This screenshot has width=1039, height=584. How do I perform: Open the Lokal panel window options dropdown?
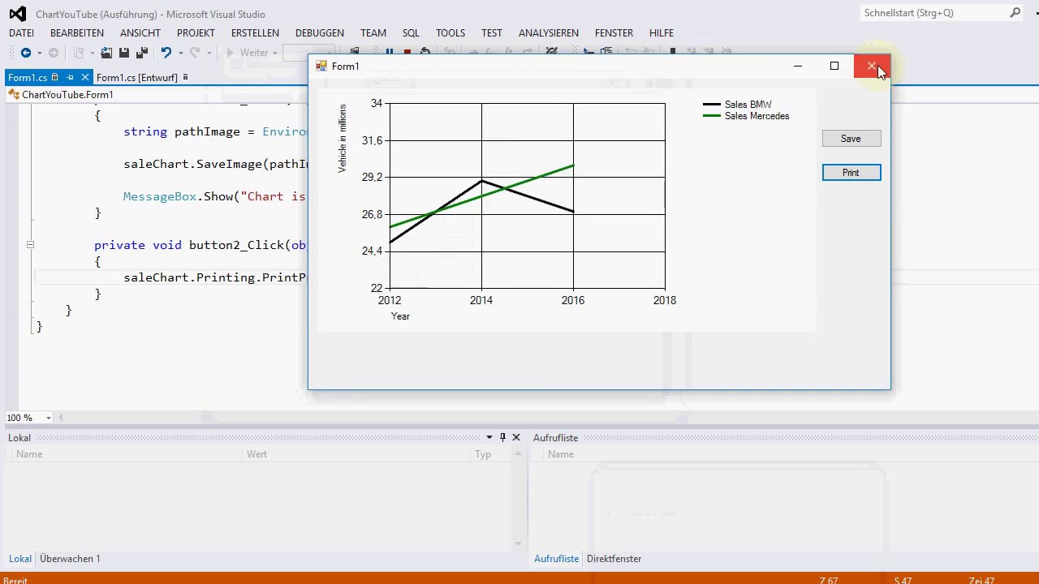tap(489, 437)
